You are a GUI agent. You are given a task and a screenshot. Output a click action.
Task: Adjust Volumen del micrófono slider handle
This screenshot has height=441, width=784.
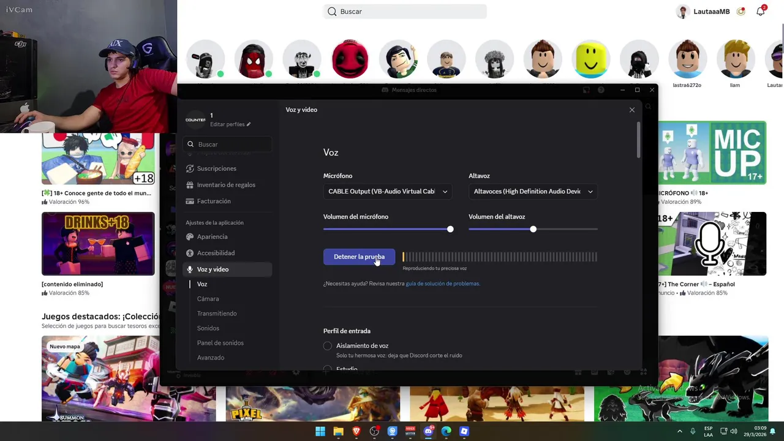pos(450,229)
